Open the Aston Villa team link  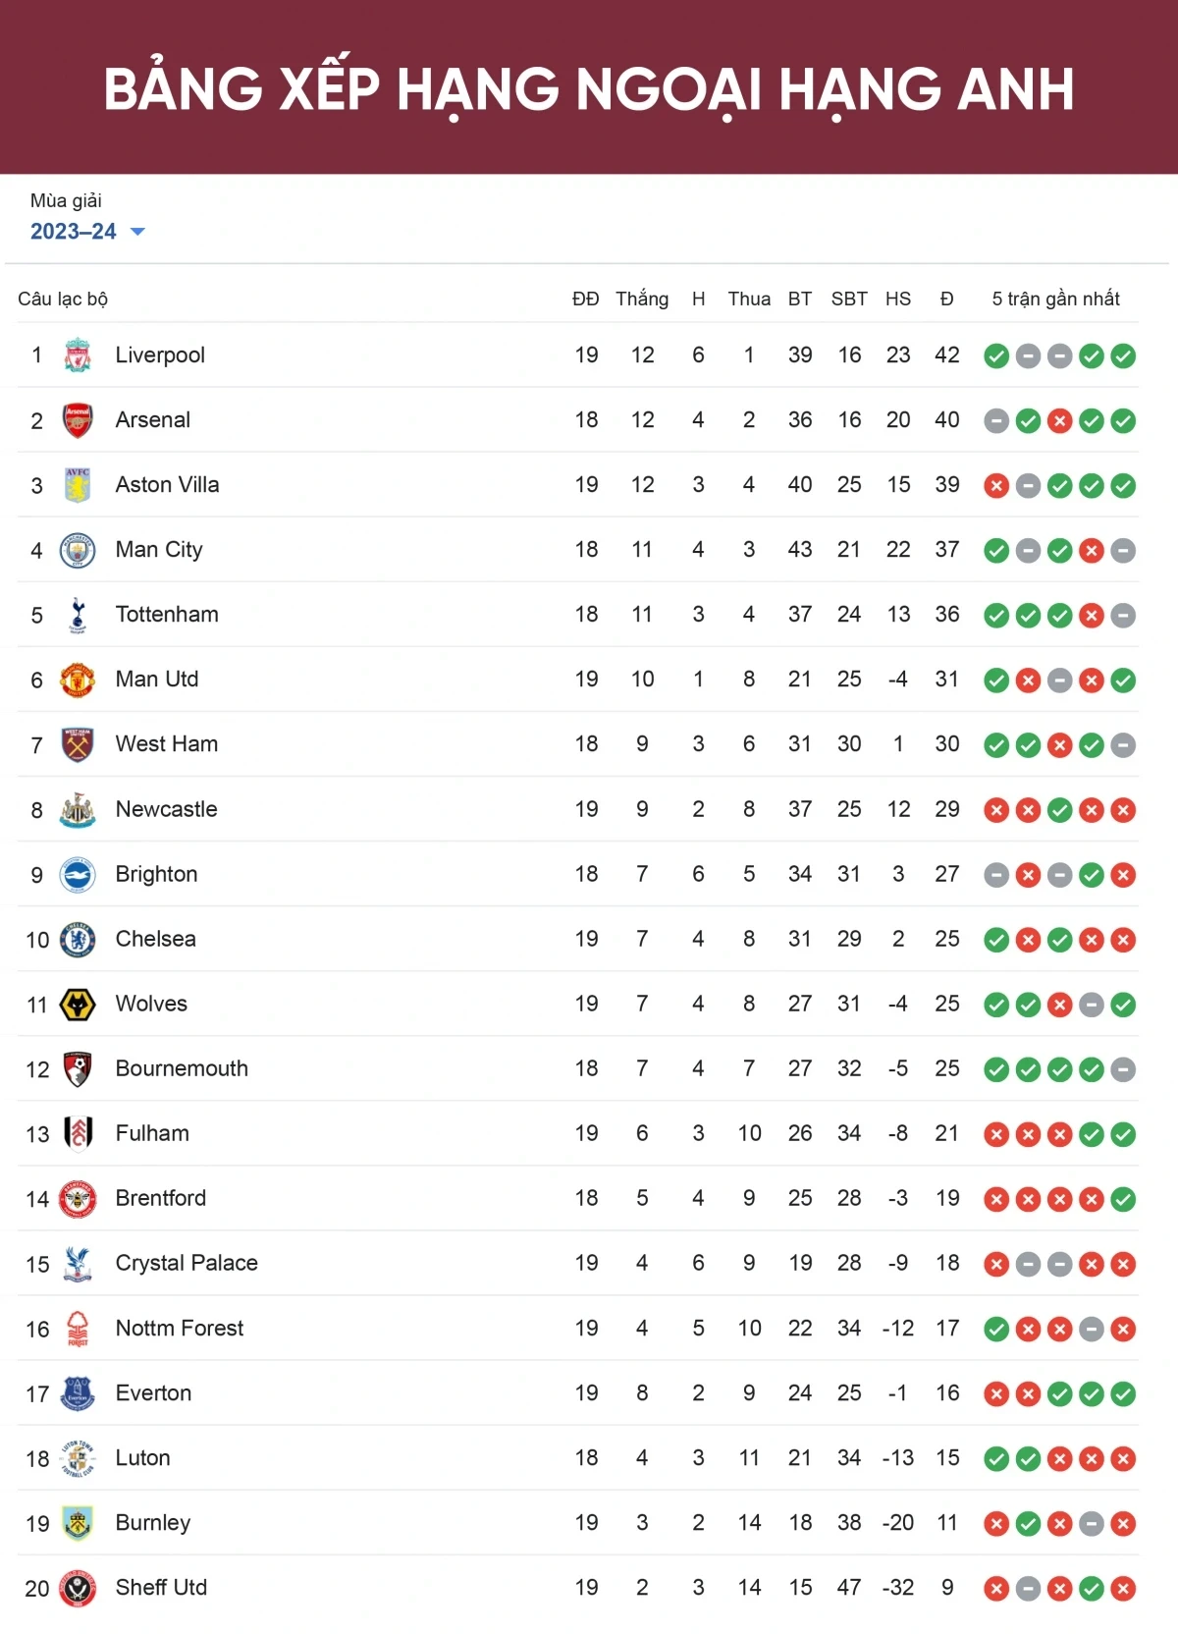pos(167,485)
